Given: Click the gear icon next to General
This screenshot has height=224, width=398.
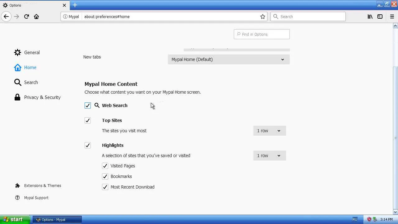Looking at the screenshot, I should [x=18, y=52].
